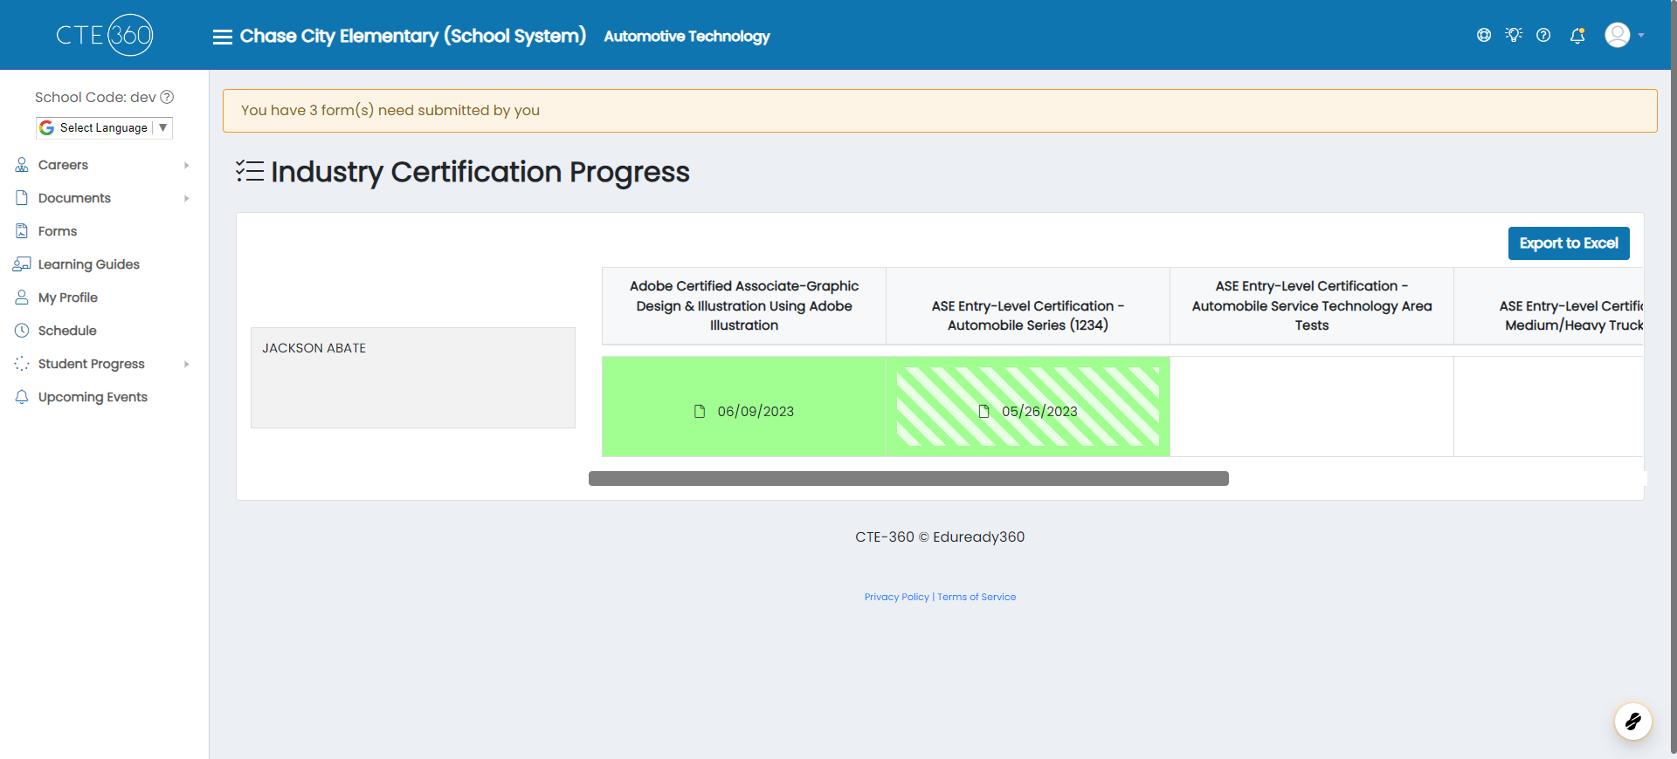Select the 05/26/2023 striped certification cell
This screenshot has height=759, width=1677.
click(1028, 407)
